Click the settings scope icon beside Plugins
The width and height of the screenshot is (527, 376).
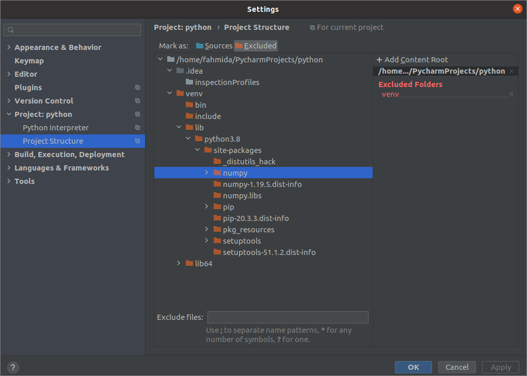click(x=137, y=88)
